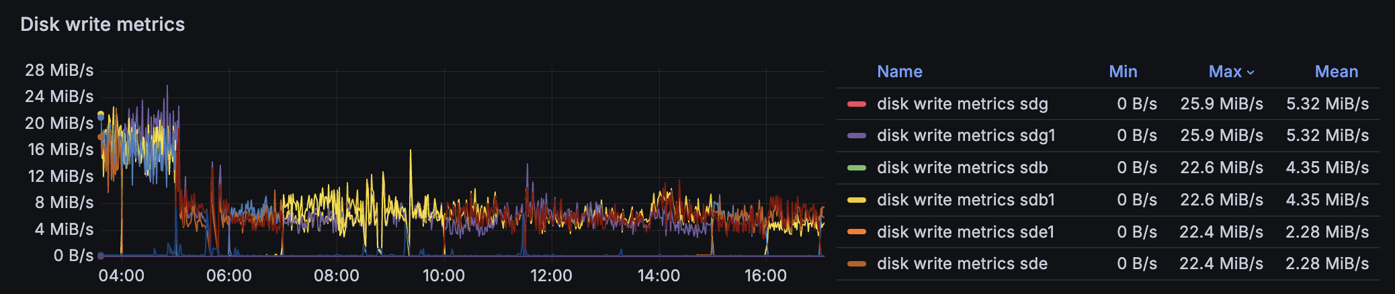Click the 12:00 time axis label
The height and width of the screenshot is (294, 1395).
(551, 276)
